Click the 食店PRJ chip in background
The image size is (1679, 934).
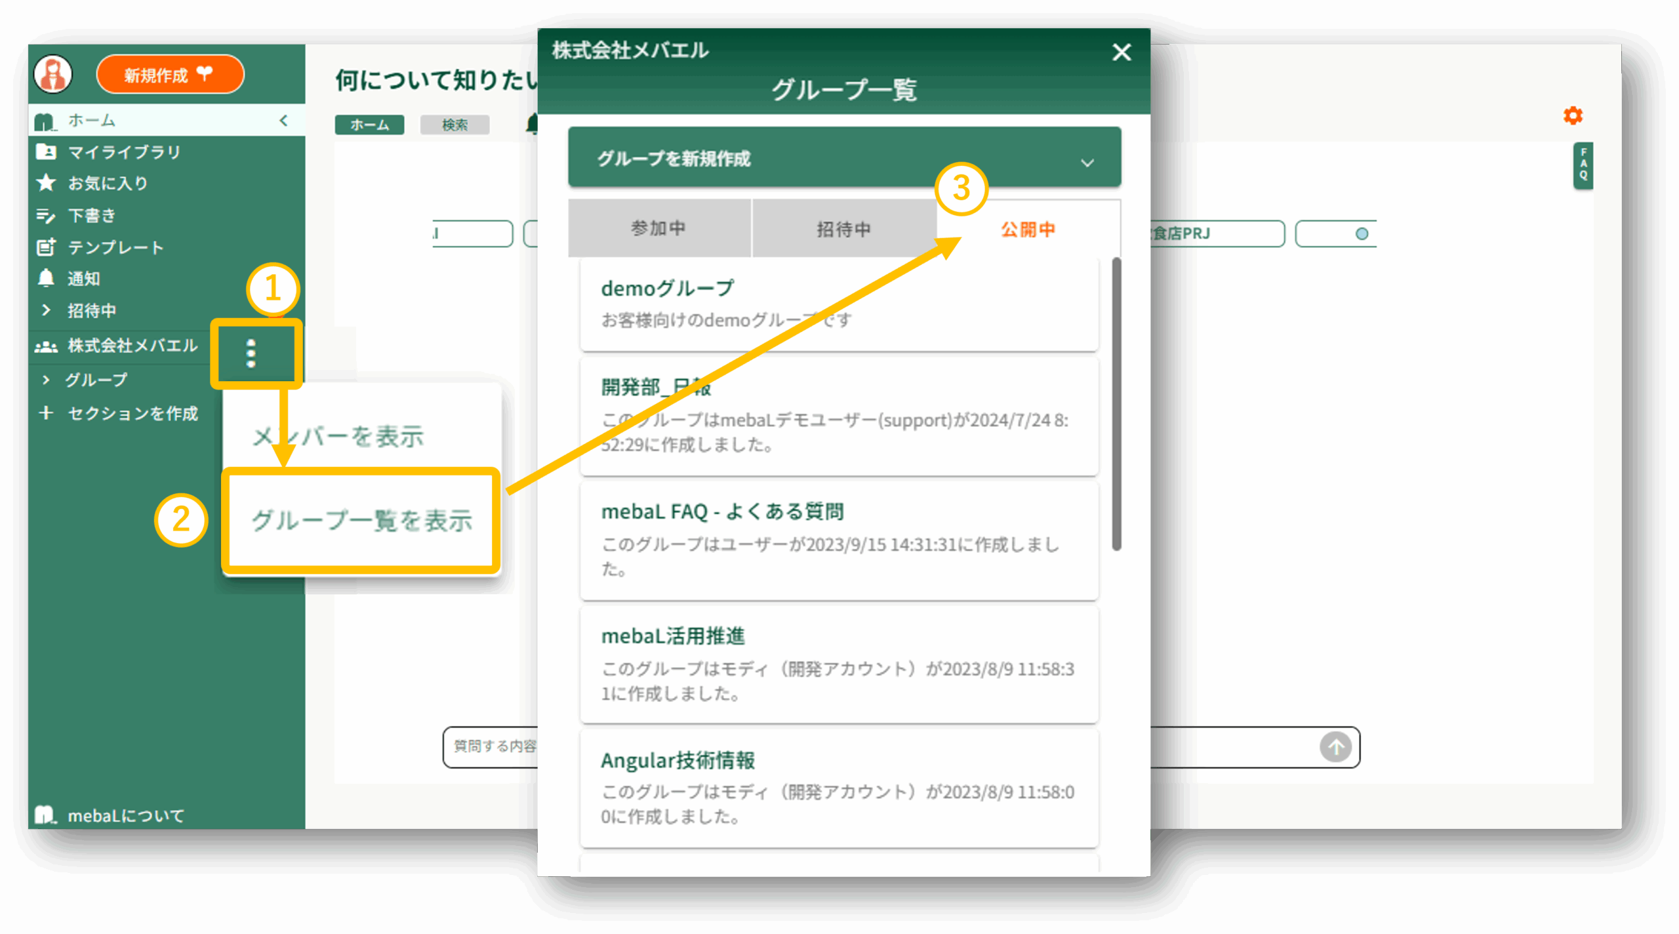(1217, 233)
